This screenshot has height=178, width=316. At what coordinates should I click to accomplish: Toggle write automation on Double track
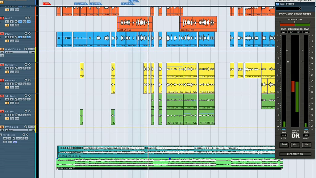(11, 37)
